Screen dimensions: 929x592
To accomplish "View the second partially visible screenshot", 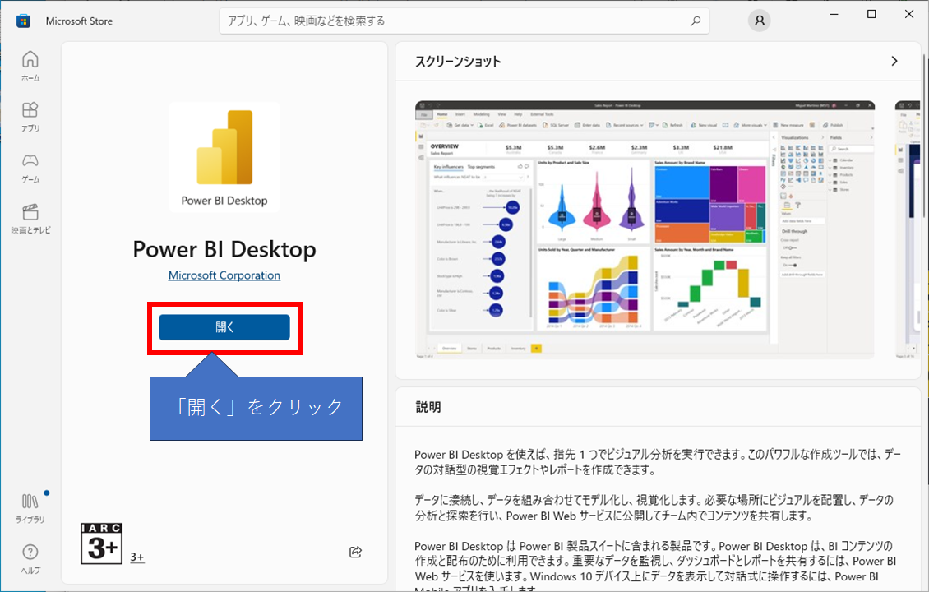I will click(908, 229).
